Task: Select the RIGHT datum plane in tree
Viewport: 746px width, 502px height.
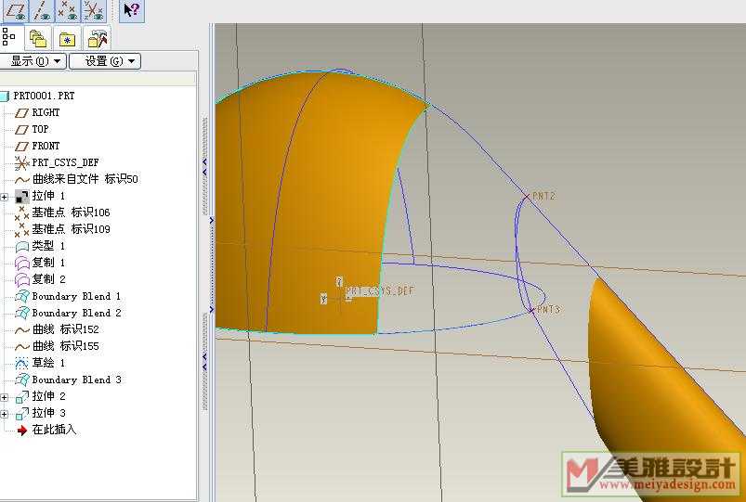Action: pos(46,112)
